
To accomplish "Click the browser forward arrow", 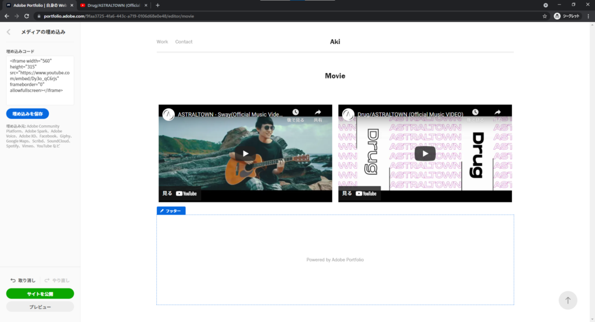I will (x=16, y=16).
